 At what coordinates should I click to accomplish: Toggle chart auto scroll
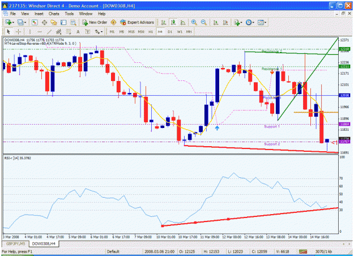(x=216, y=22)
